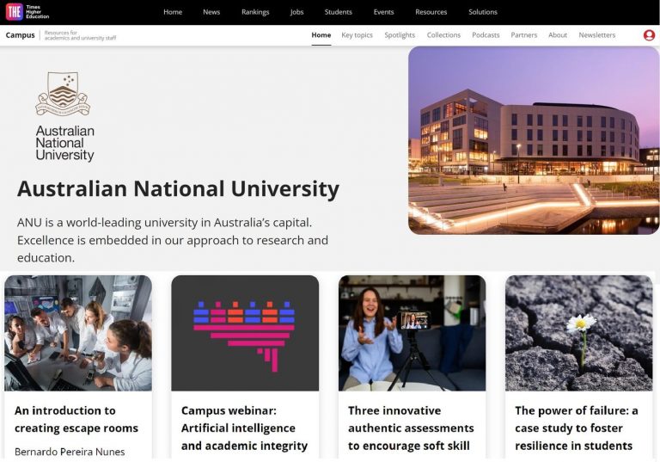Open the user account profile icon

pyautogui.click(x=649, y=35)
